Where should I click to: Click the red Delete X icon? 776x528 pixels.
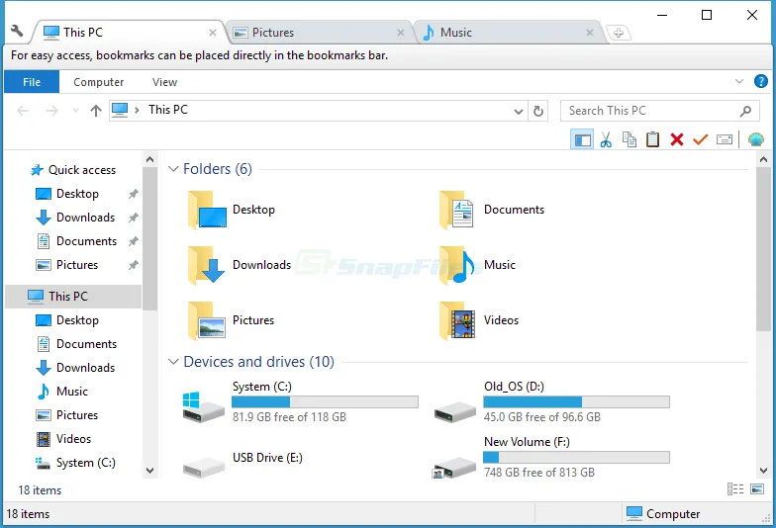[x=677, y=140]
